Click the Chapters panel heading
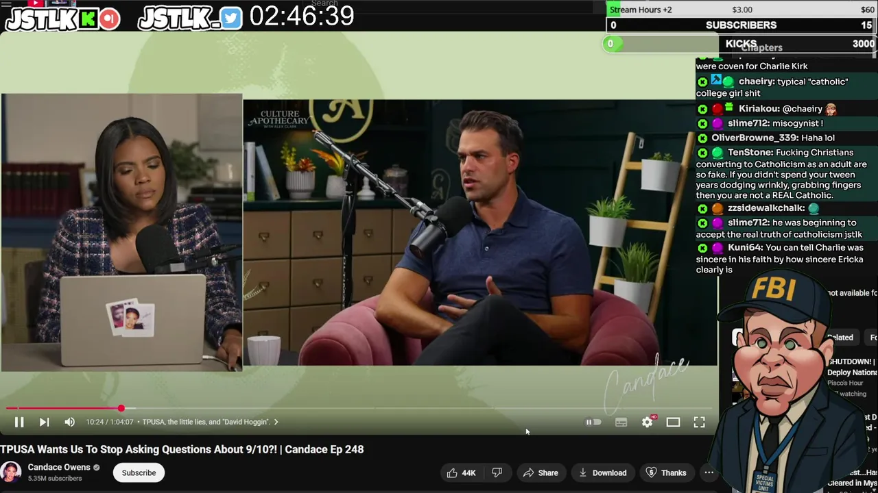Viewport: 878px width, 493px height. pos(761,47)
